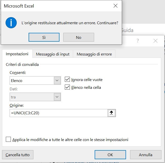
Task: Open the Guida ribbon tab behind dialog
Action: click(x=128, y=31)
